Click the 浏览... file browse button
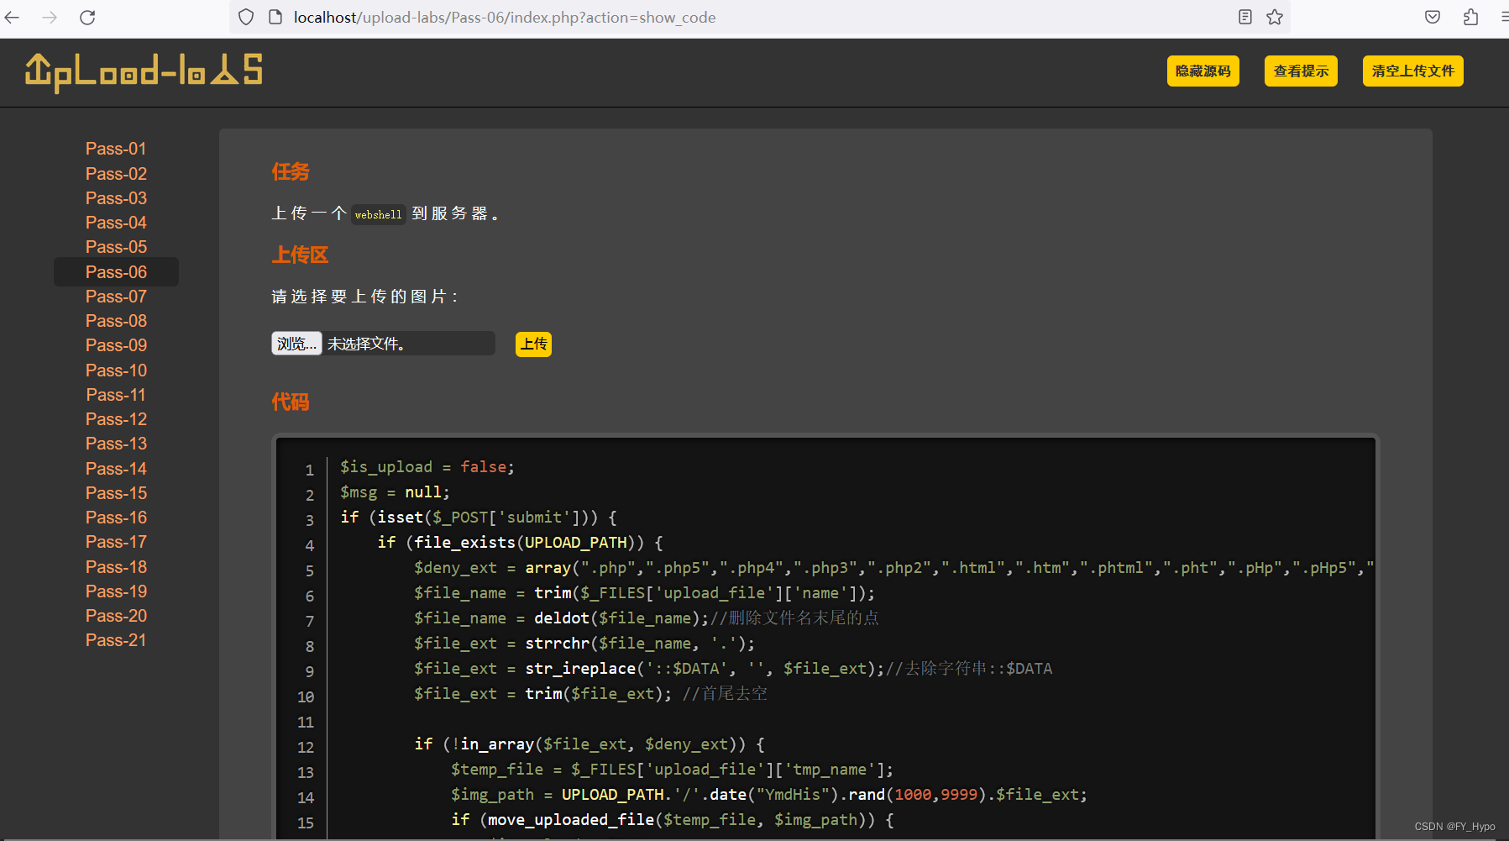The height and width of the screenshot is (841, 1509). click(x=296, y=344)
